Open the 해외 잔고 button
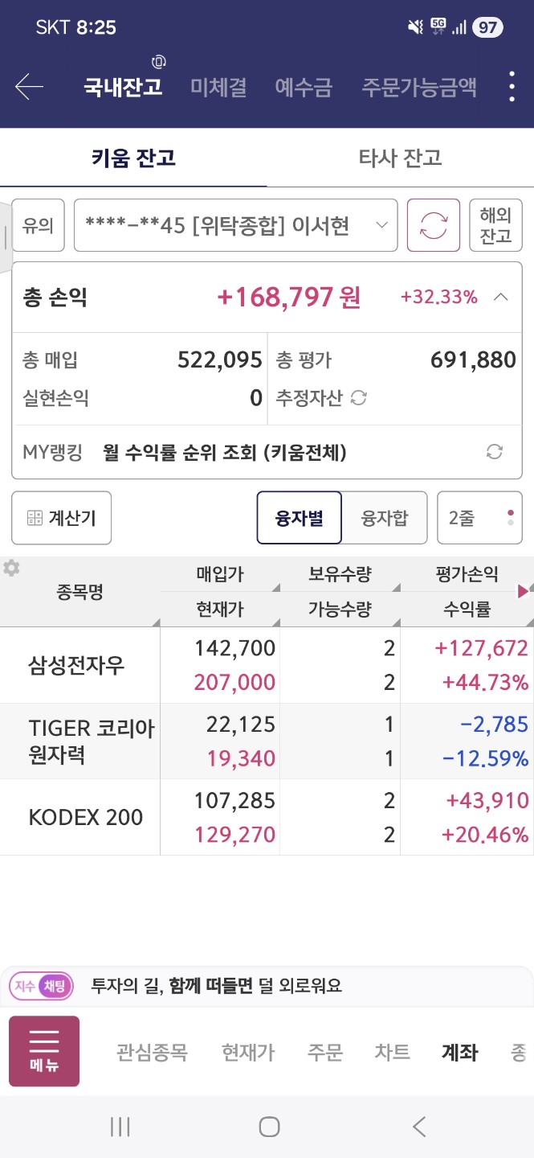 click(x=496, y=225)
